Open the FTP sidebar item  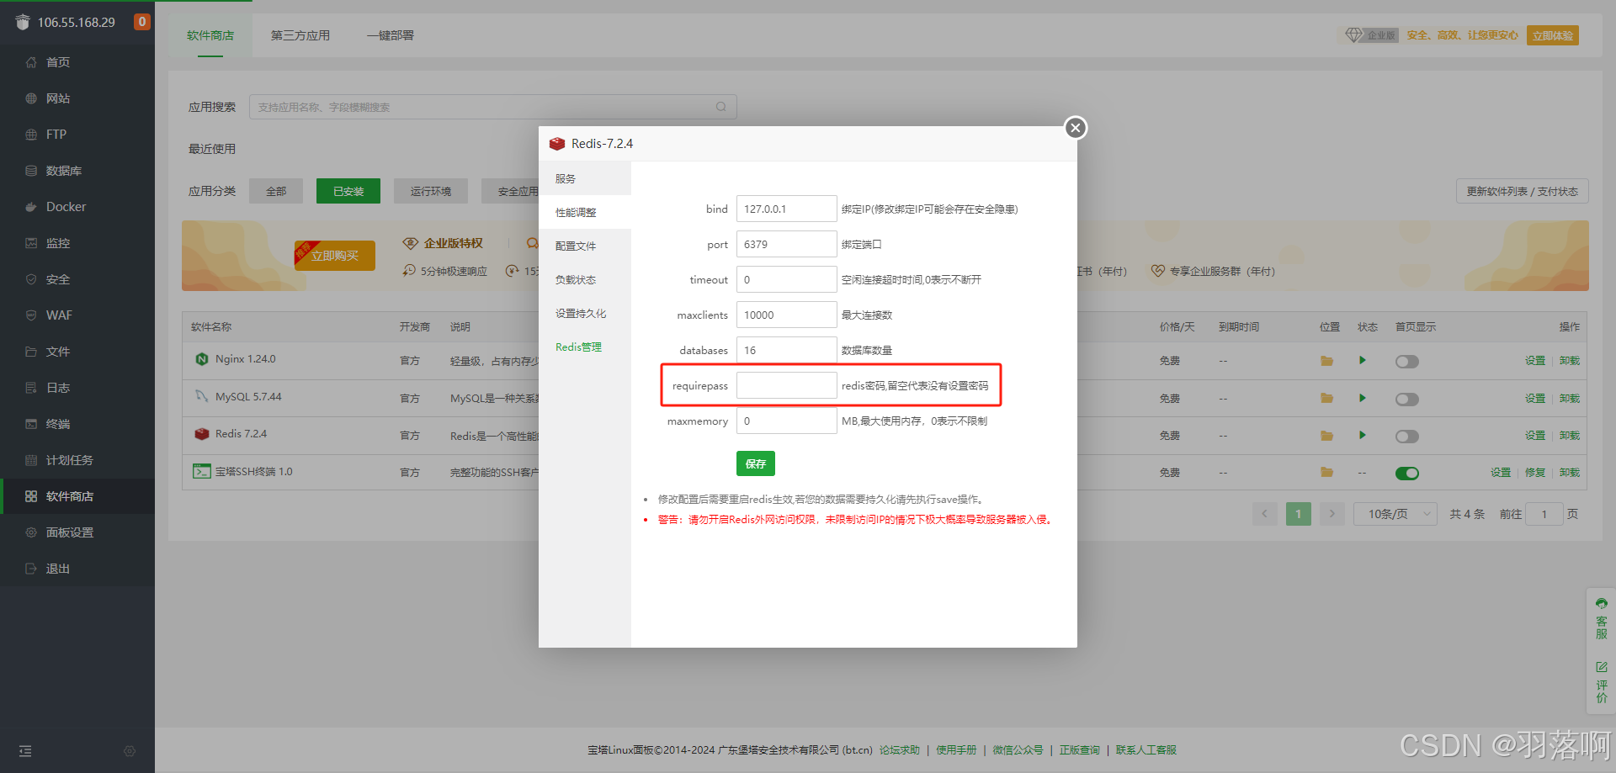pyautogui.click(x=77, y=135)
